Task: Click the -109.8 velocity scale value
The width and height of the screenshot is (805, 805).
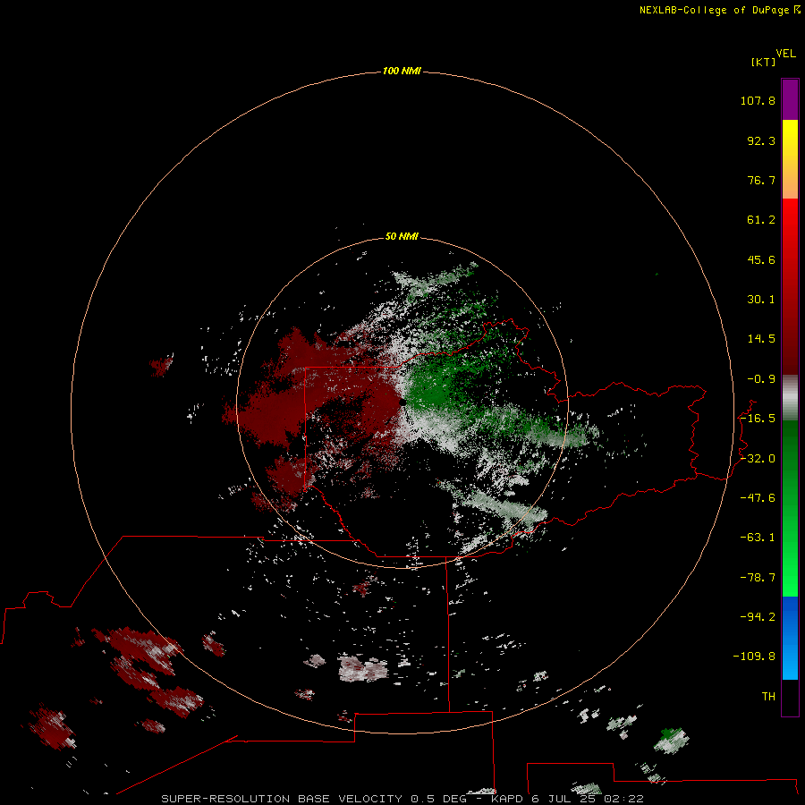Action: [x=754, y=657]
